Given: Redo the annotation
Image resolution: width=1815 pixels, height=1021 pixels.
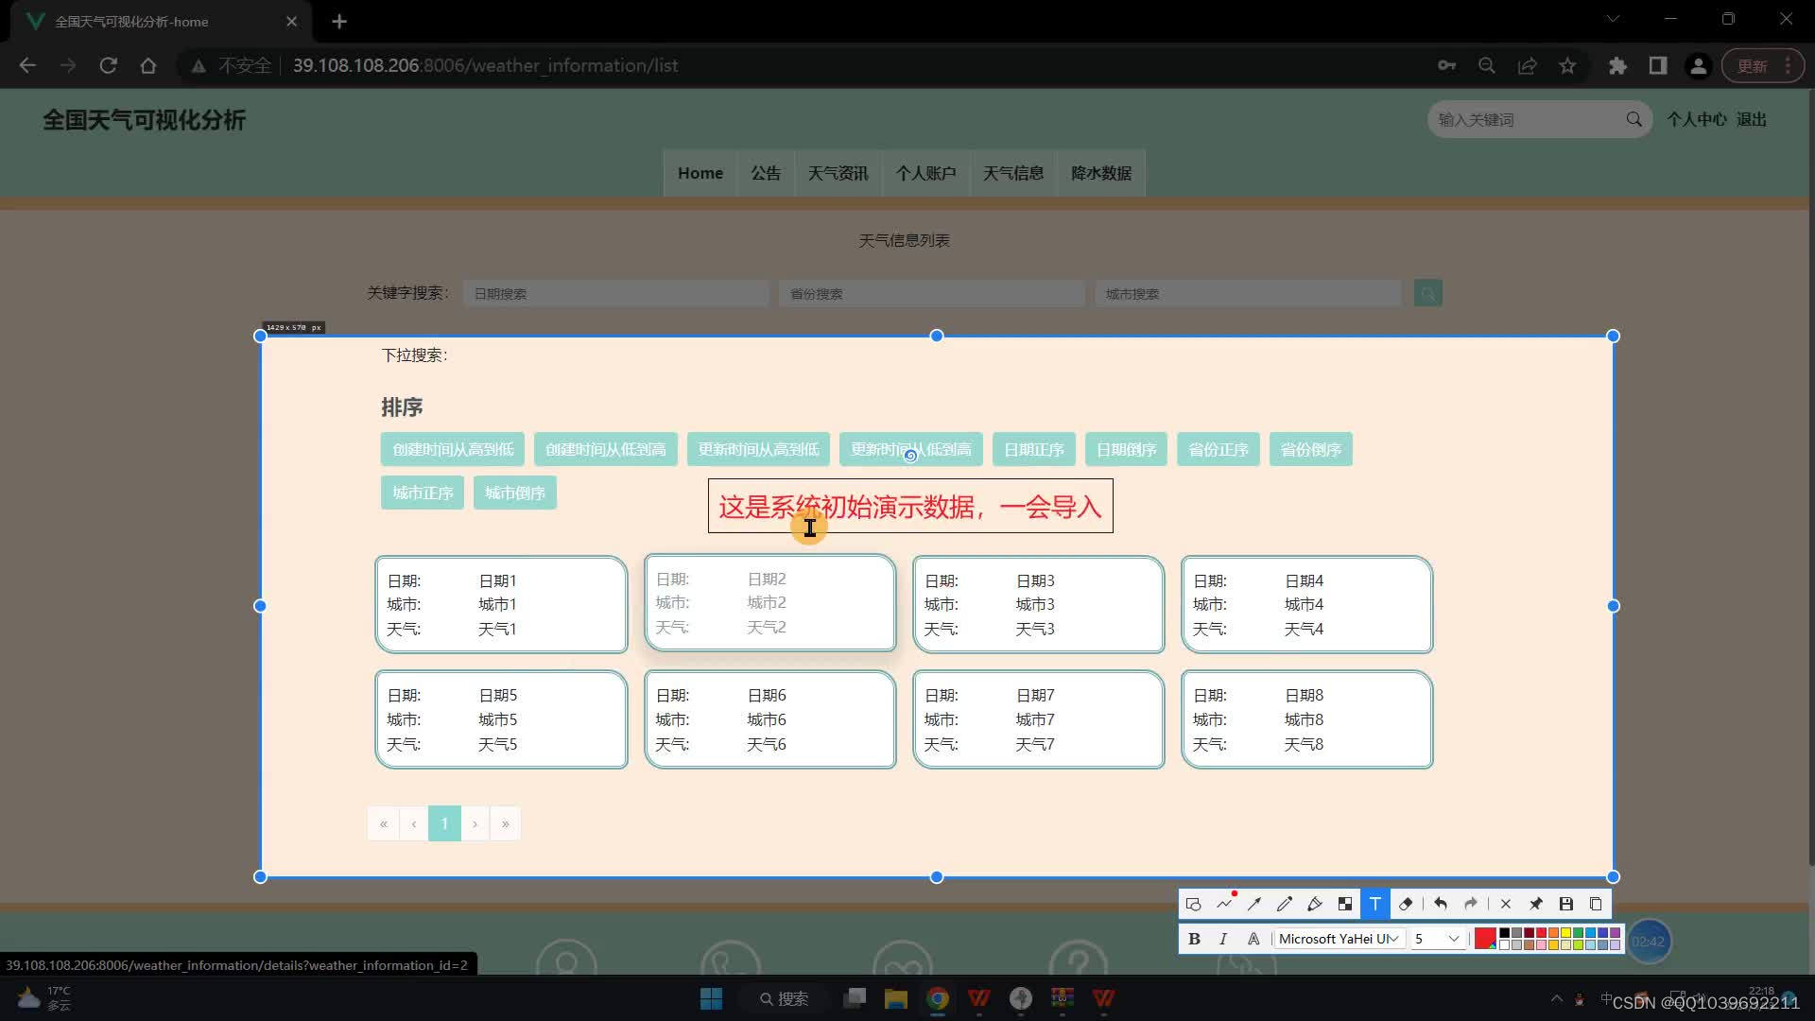Looking at the screenshot, I should tap(1471, 905).
